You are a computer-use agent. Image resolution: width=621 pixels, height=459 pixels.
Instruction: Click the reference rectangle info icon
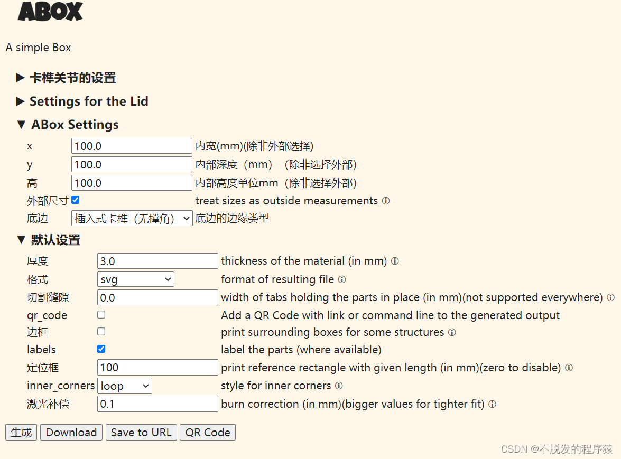(x=569, y=368)
